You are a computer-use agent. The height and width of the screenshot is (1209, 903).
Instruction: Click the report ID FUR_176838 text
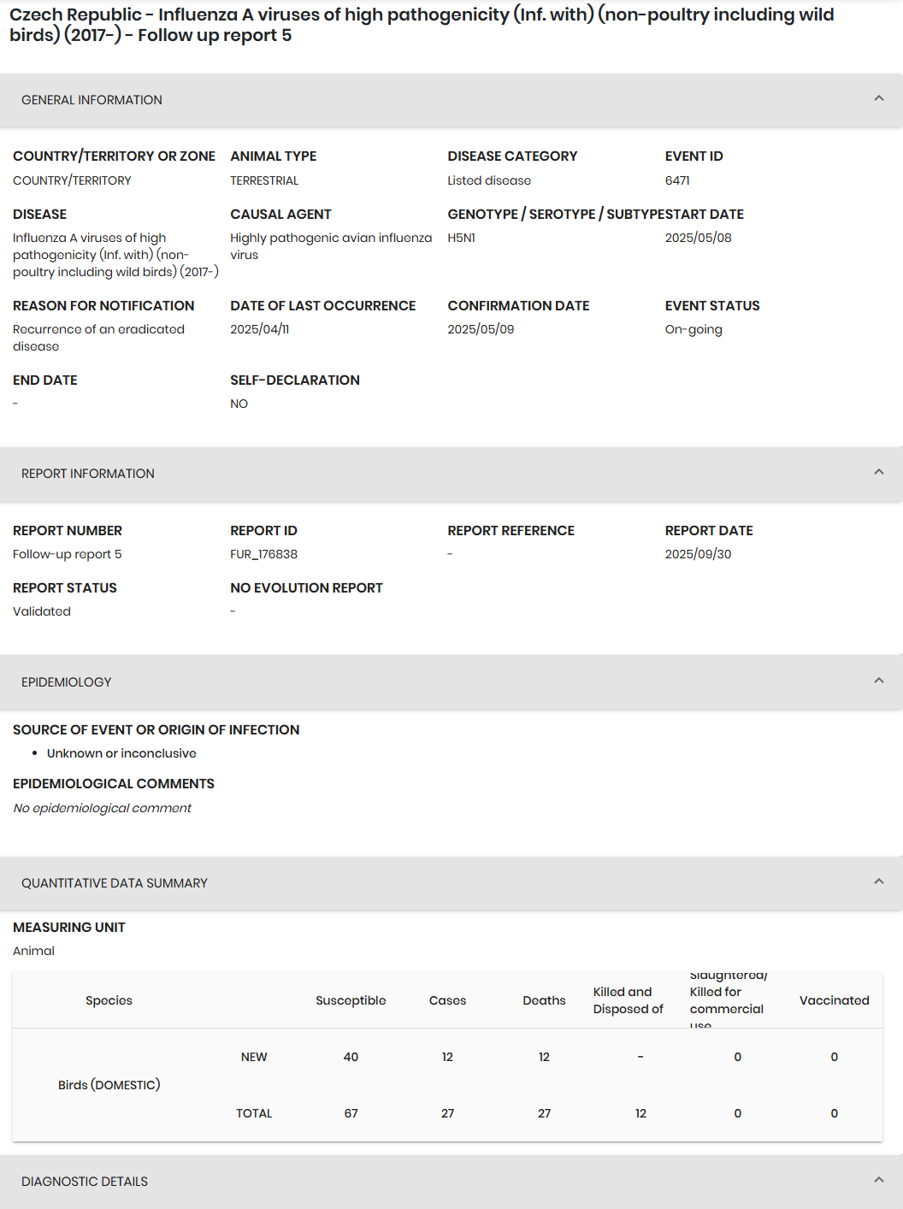coord(263,554)
